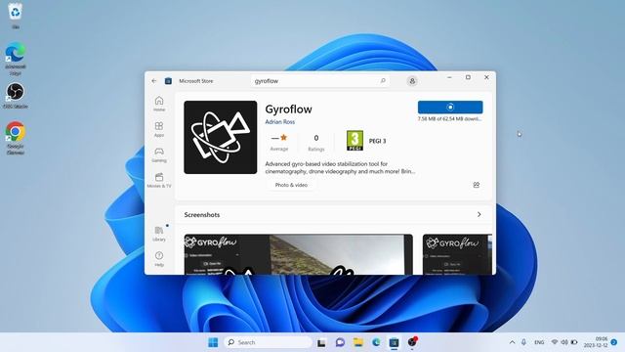This screenshot has height=352, width=625.
Task: Open Chat app on the taskbar
Action: (340, 342)
